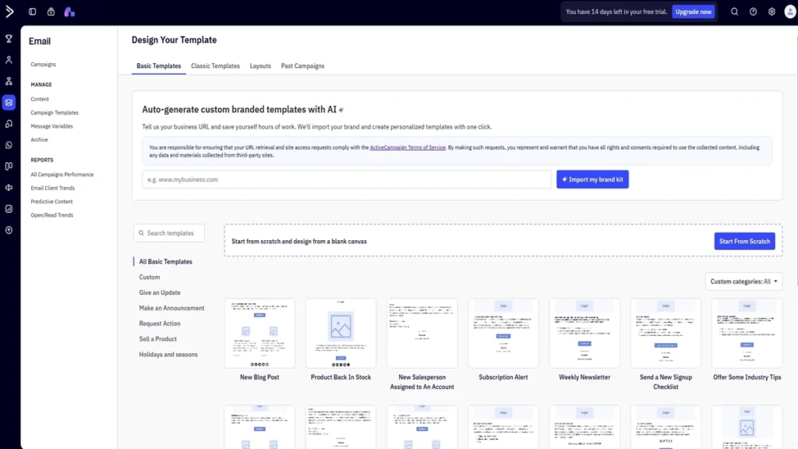Select the Email envelope icon in the left rail

click(x=9, y=103)
